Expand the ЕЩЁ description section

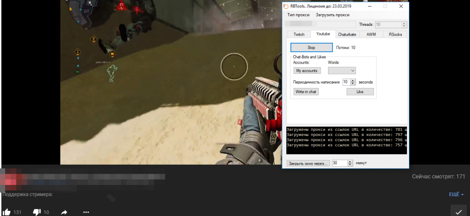pos(456,194)
